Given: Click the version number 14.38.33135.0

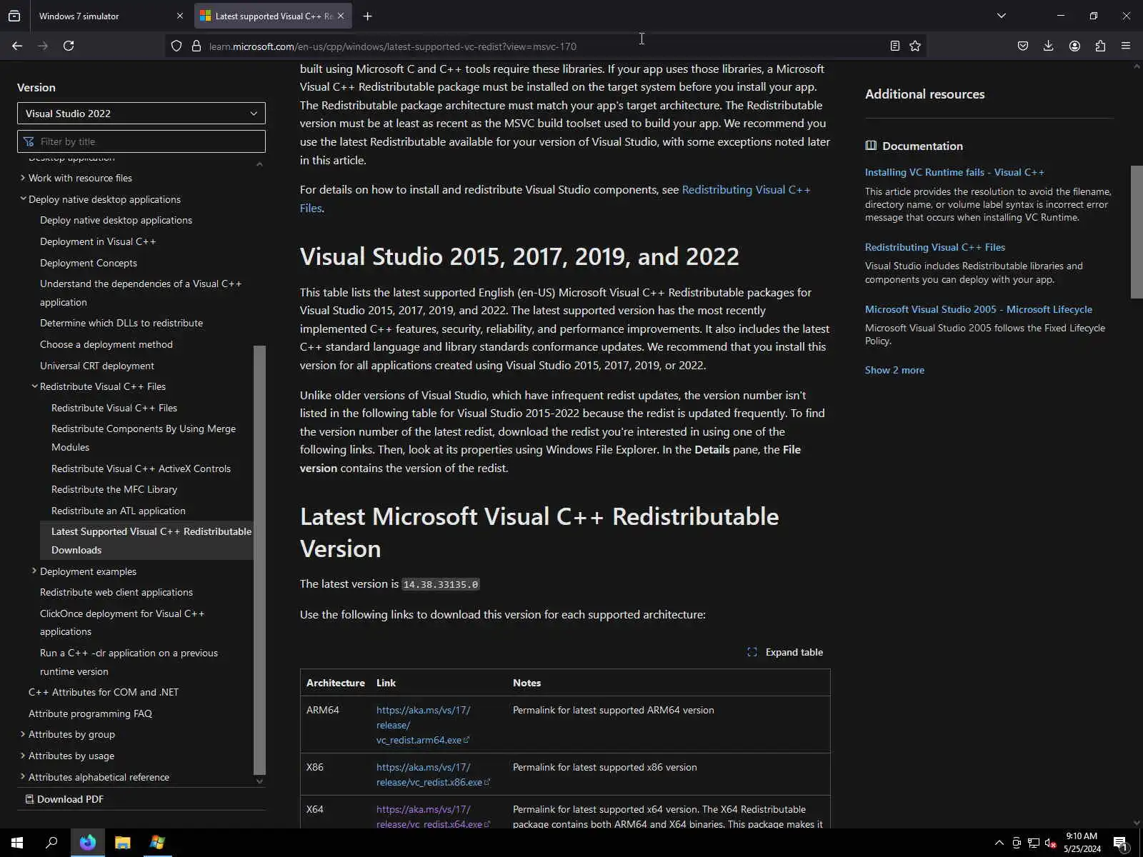Looking at the screenshot, I should pos(441,584).
